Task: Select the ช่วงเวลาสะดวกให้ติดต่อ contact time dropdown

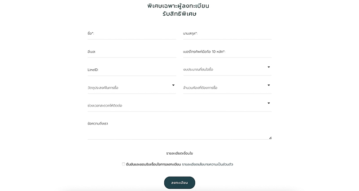Action: (179, 106)
